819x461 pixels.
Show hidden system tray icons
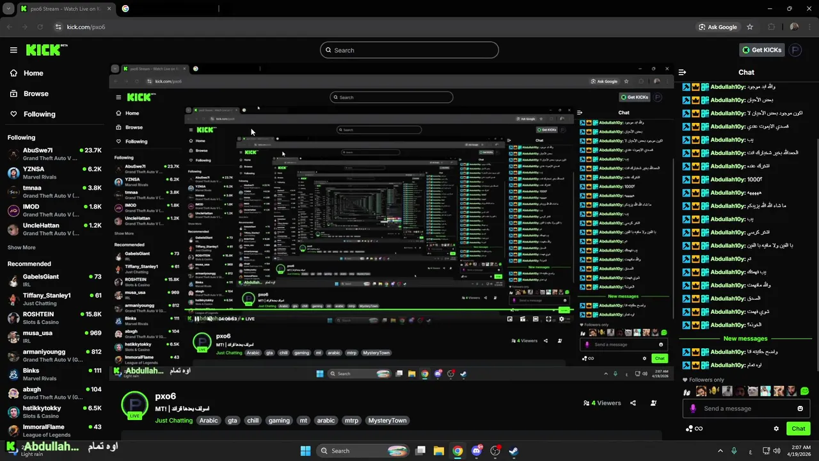coord(720,451)
